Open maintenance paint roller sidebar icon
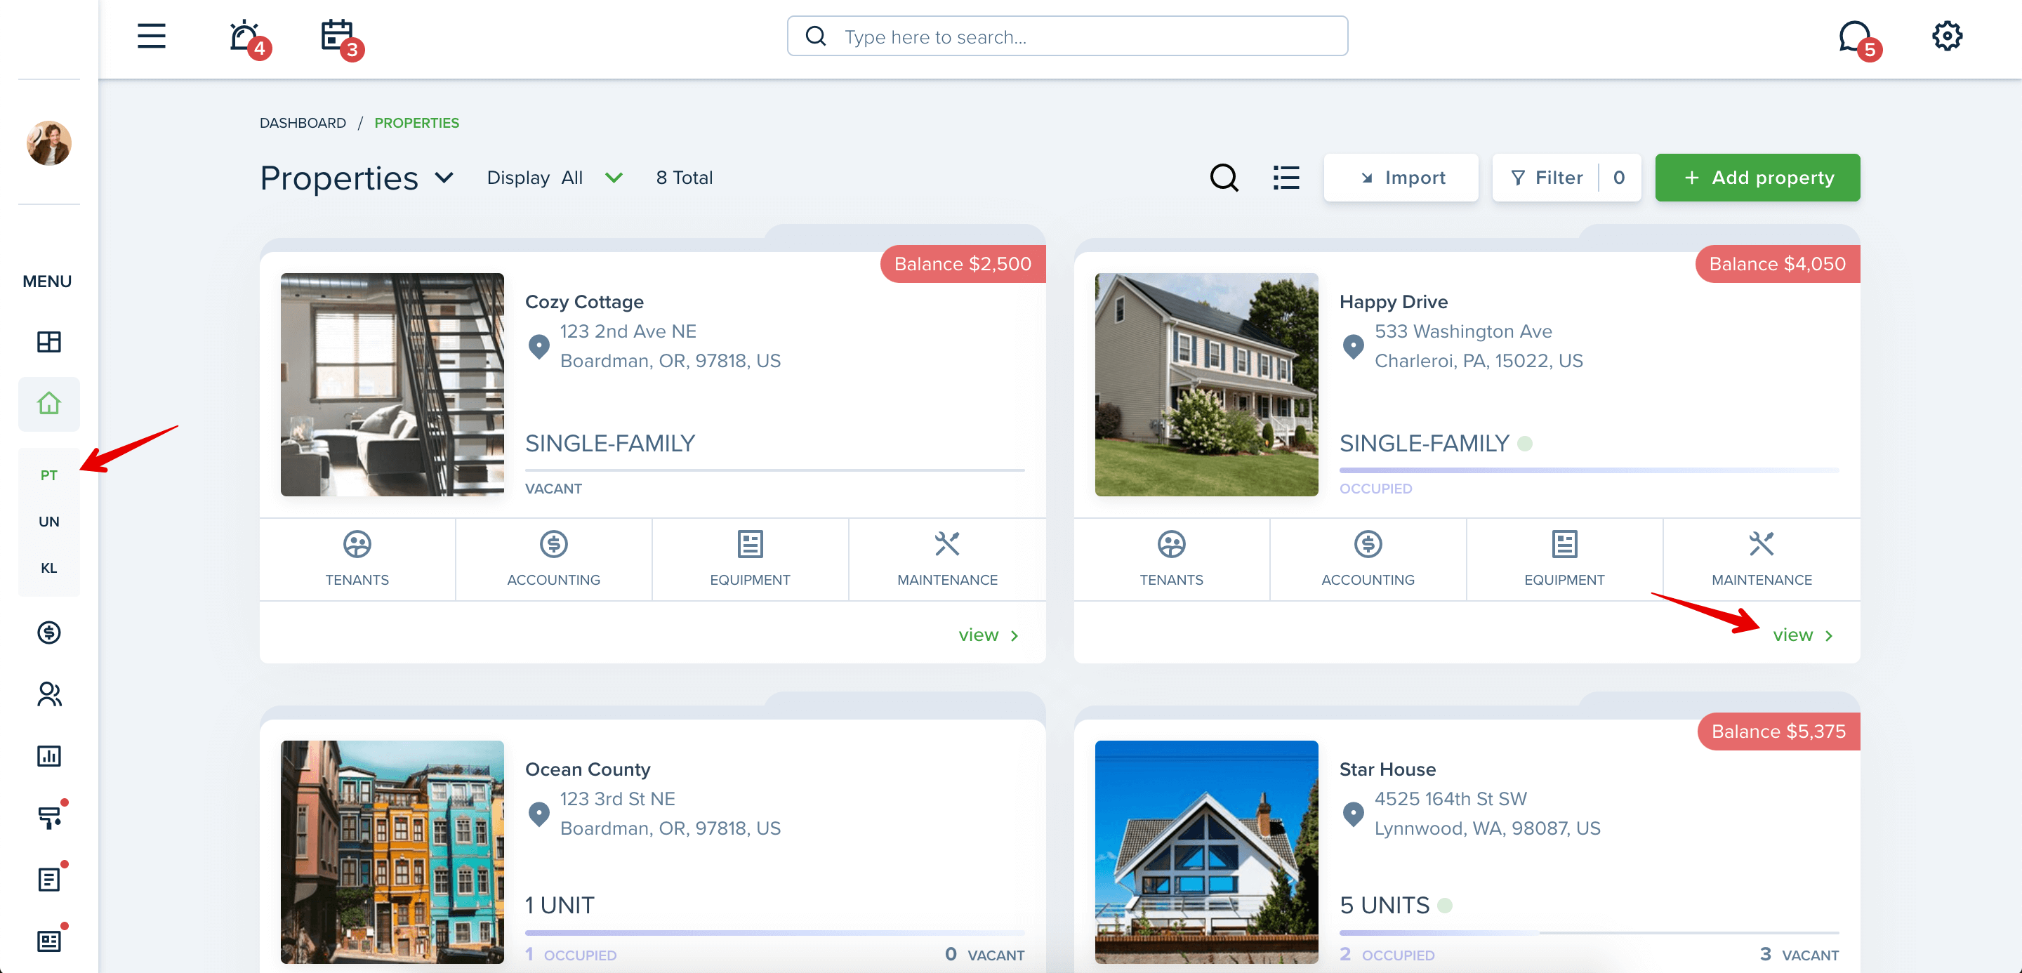This screenshot has height=973, width=2022. [x=51, y=817]
